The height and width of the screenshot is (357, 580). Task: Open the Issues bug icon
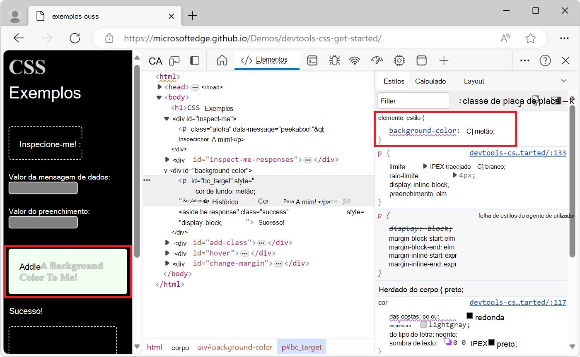pyautogui.click(x=334, y=60)
